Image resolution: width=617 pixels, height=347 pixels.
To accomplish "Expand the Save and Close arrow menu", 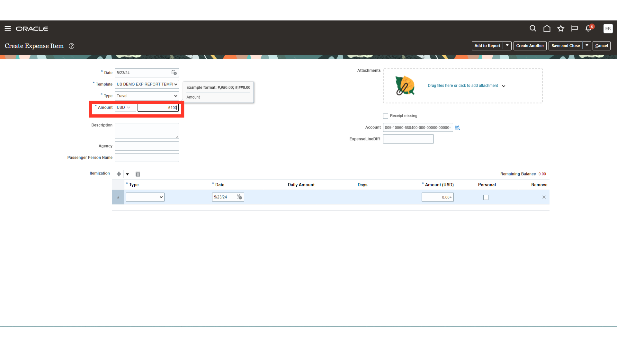I will (x=587, y=46).
